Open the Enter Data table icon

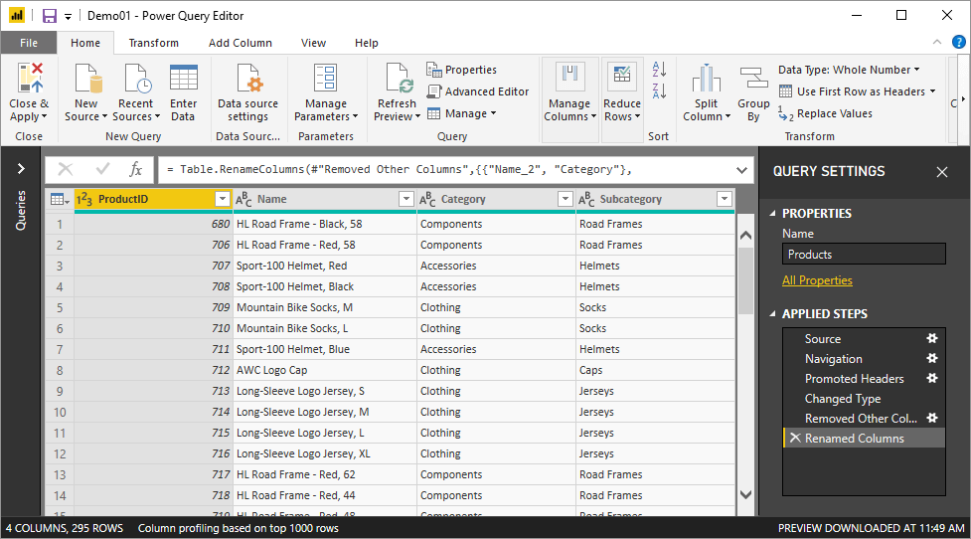[184, 78]
